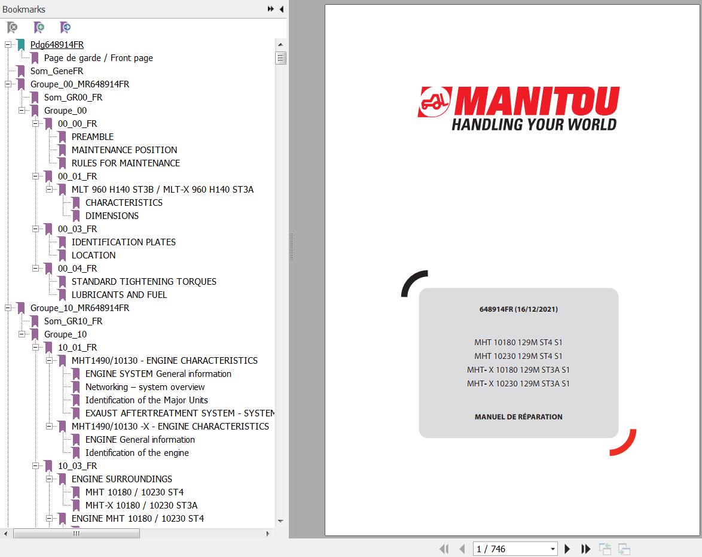Open STANDARD TIGHTENING TORQUES bookmark

(144, 281)
